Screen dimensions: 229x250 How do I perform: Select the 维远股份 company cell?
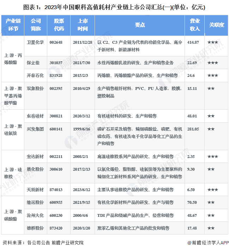(x=35, y=202)
